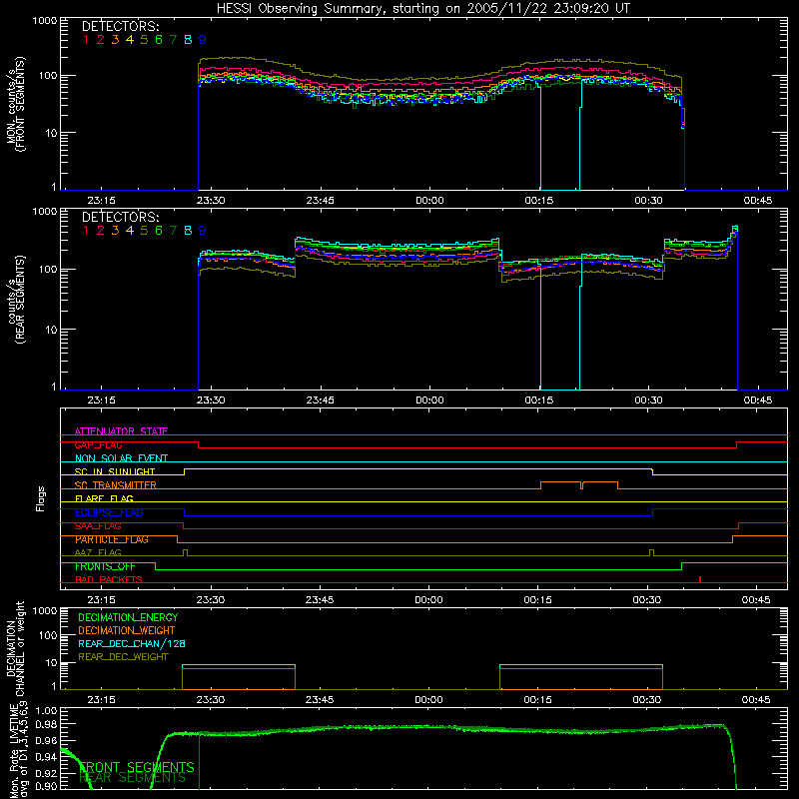The height and width of the screenshot is (799, 799).
Task: Click detector 8 legend number in rear segments plot
Action: (x=188, y=231)
